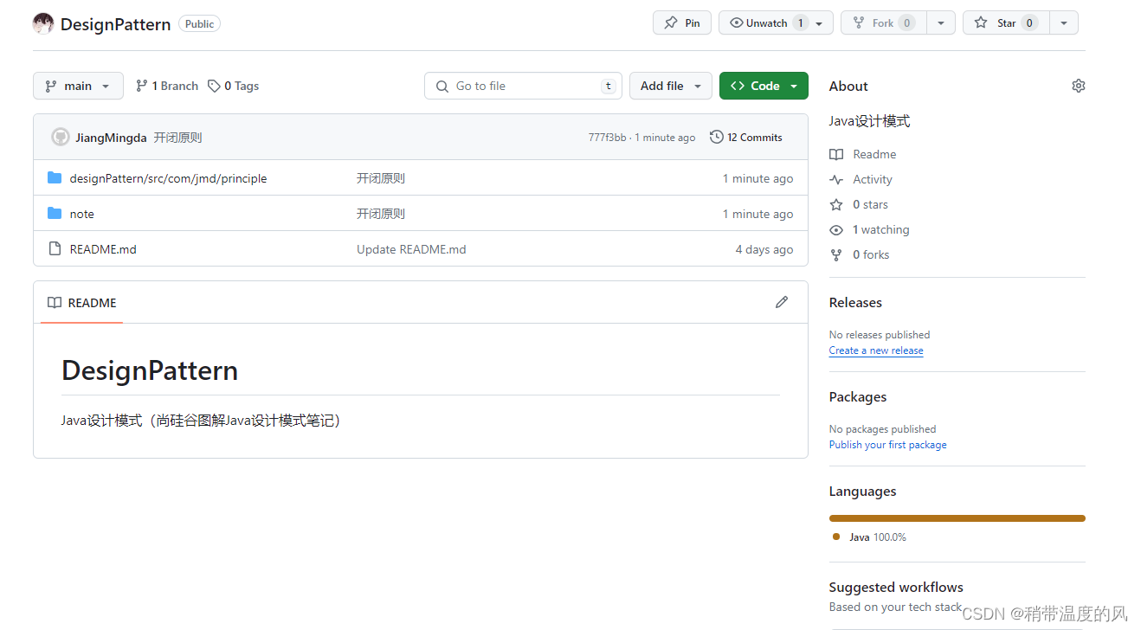
Task: Open the Activity link in About
Action: point(861,179)
